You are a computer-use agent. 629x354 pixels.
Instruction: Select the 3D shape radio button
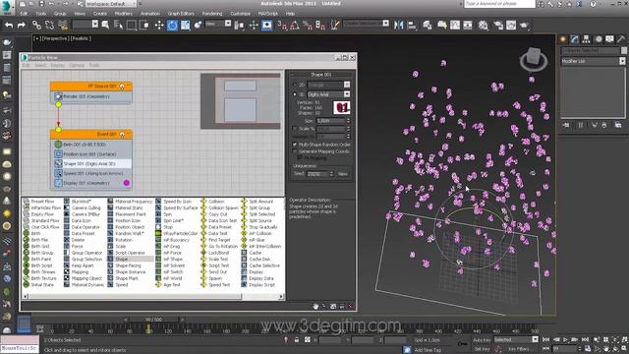tap(295, 94)
